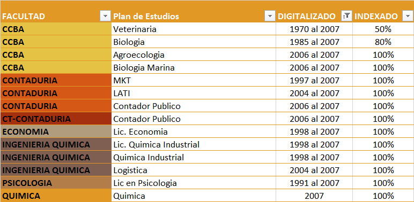Open the INDEXADO column filter dropdown
This screenshot has height=202, width=414.
[407, 17]
